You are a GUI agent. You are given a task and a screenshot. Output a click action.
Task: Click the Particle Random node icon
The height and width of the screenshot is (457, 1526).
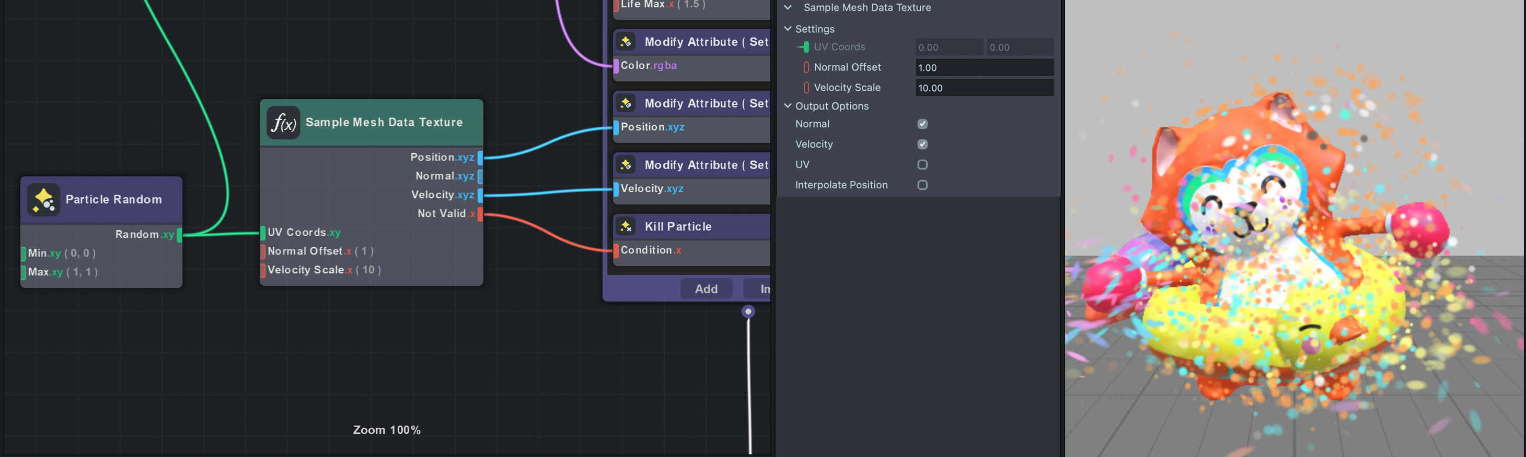pos(43,200)
